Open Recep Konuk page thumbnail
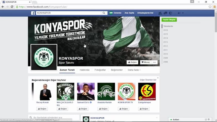The width and height of the screenshot is (217, 122). [x=45, y=91]
